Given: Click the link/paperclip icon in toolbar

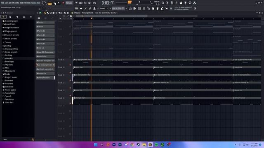Looking at the screenshot, I should point(90,8).
